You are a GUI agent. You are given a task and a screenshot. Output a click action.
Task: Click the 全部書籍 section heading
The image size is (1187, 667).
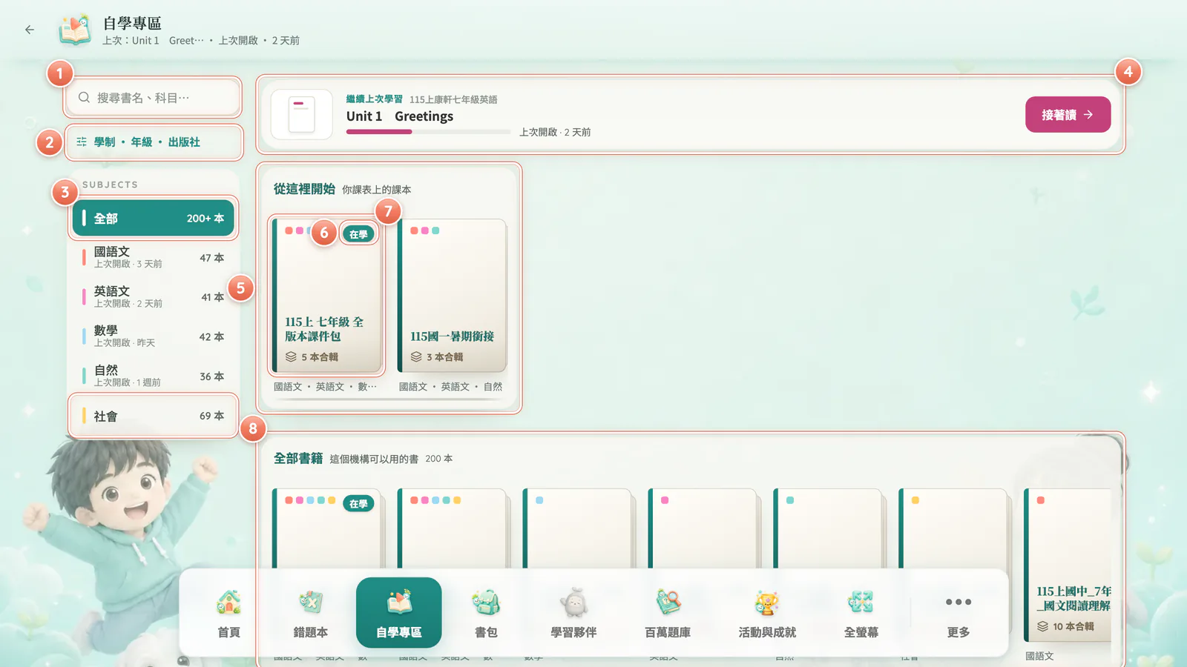[298, 459]
